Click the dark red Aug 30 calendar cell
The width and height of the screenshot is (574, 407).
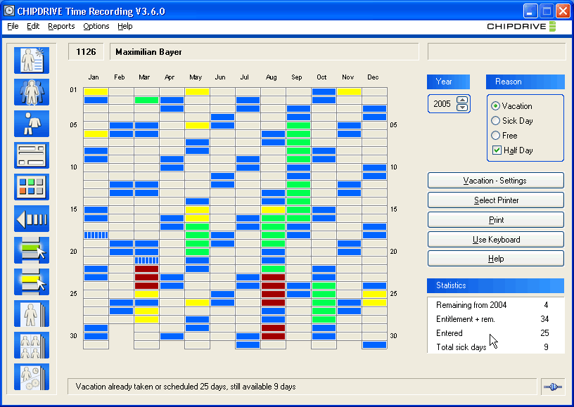(273, 337)
